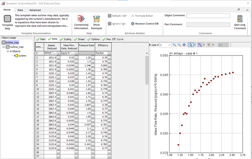Select the pan hand tool
The image size is (252, 159).
coord(209,45)
